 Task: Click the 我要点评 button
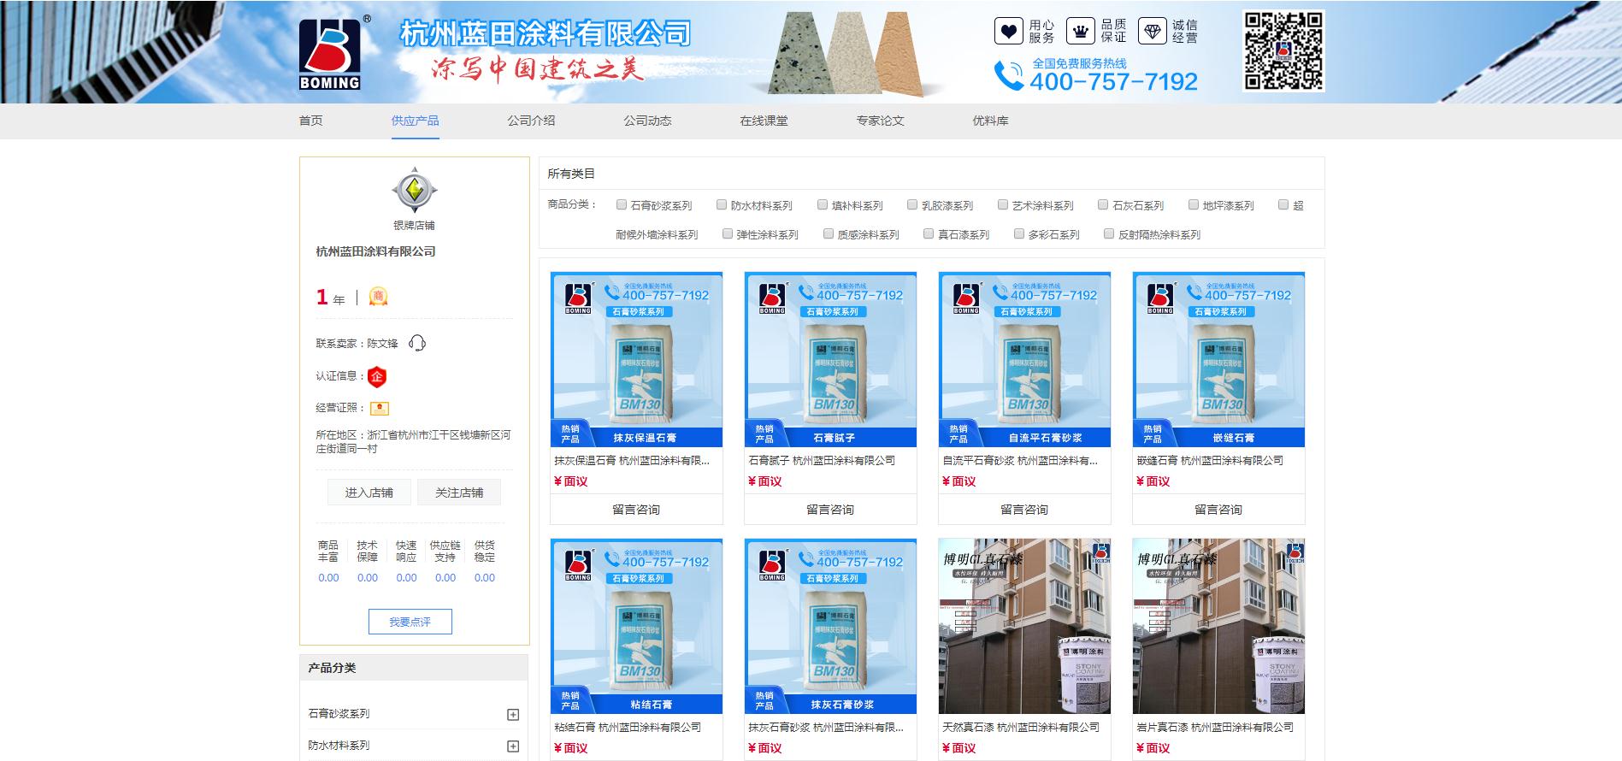coord(410,622)
